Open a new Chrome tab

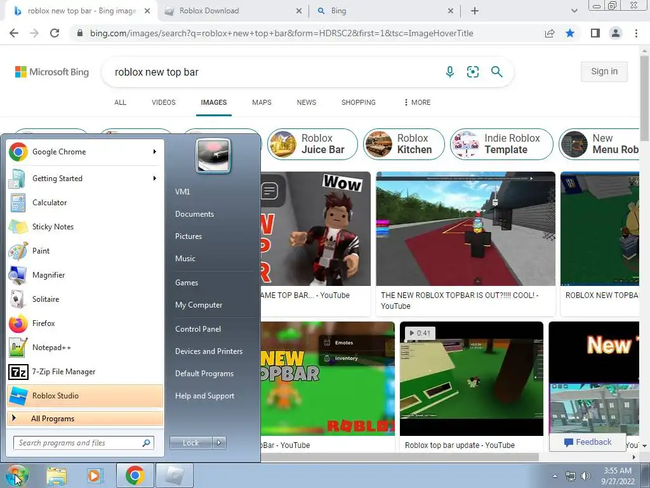475,11
